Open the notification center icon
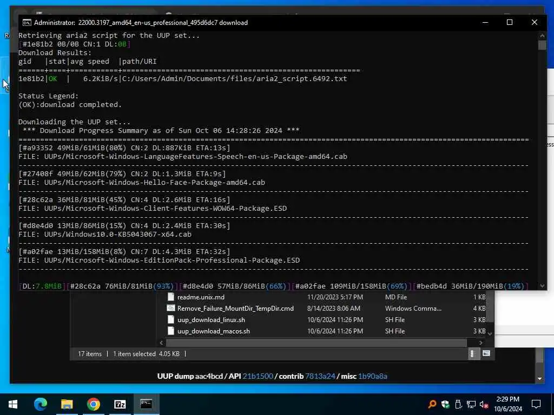Screen dimensions: 554x415 point(536,404)
